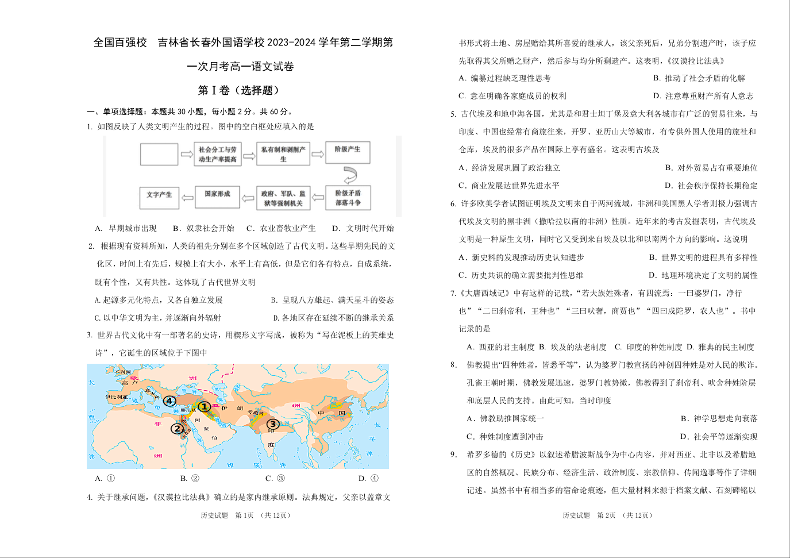790x558 pixels.
Task: Click circled marker ④ on the map
Action: [169, 401]
